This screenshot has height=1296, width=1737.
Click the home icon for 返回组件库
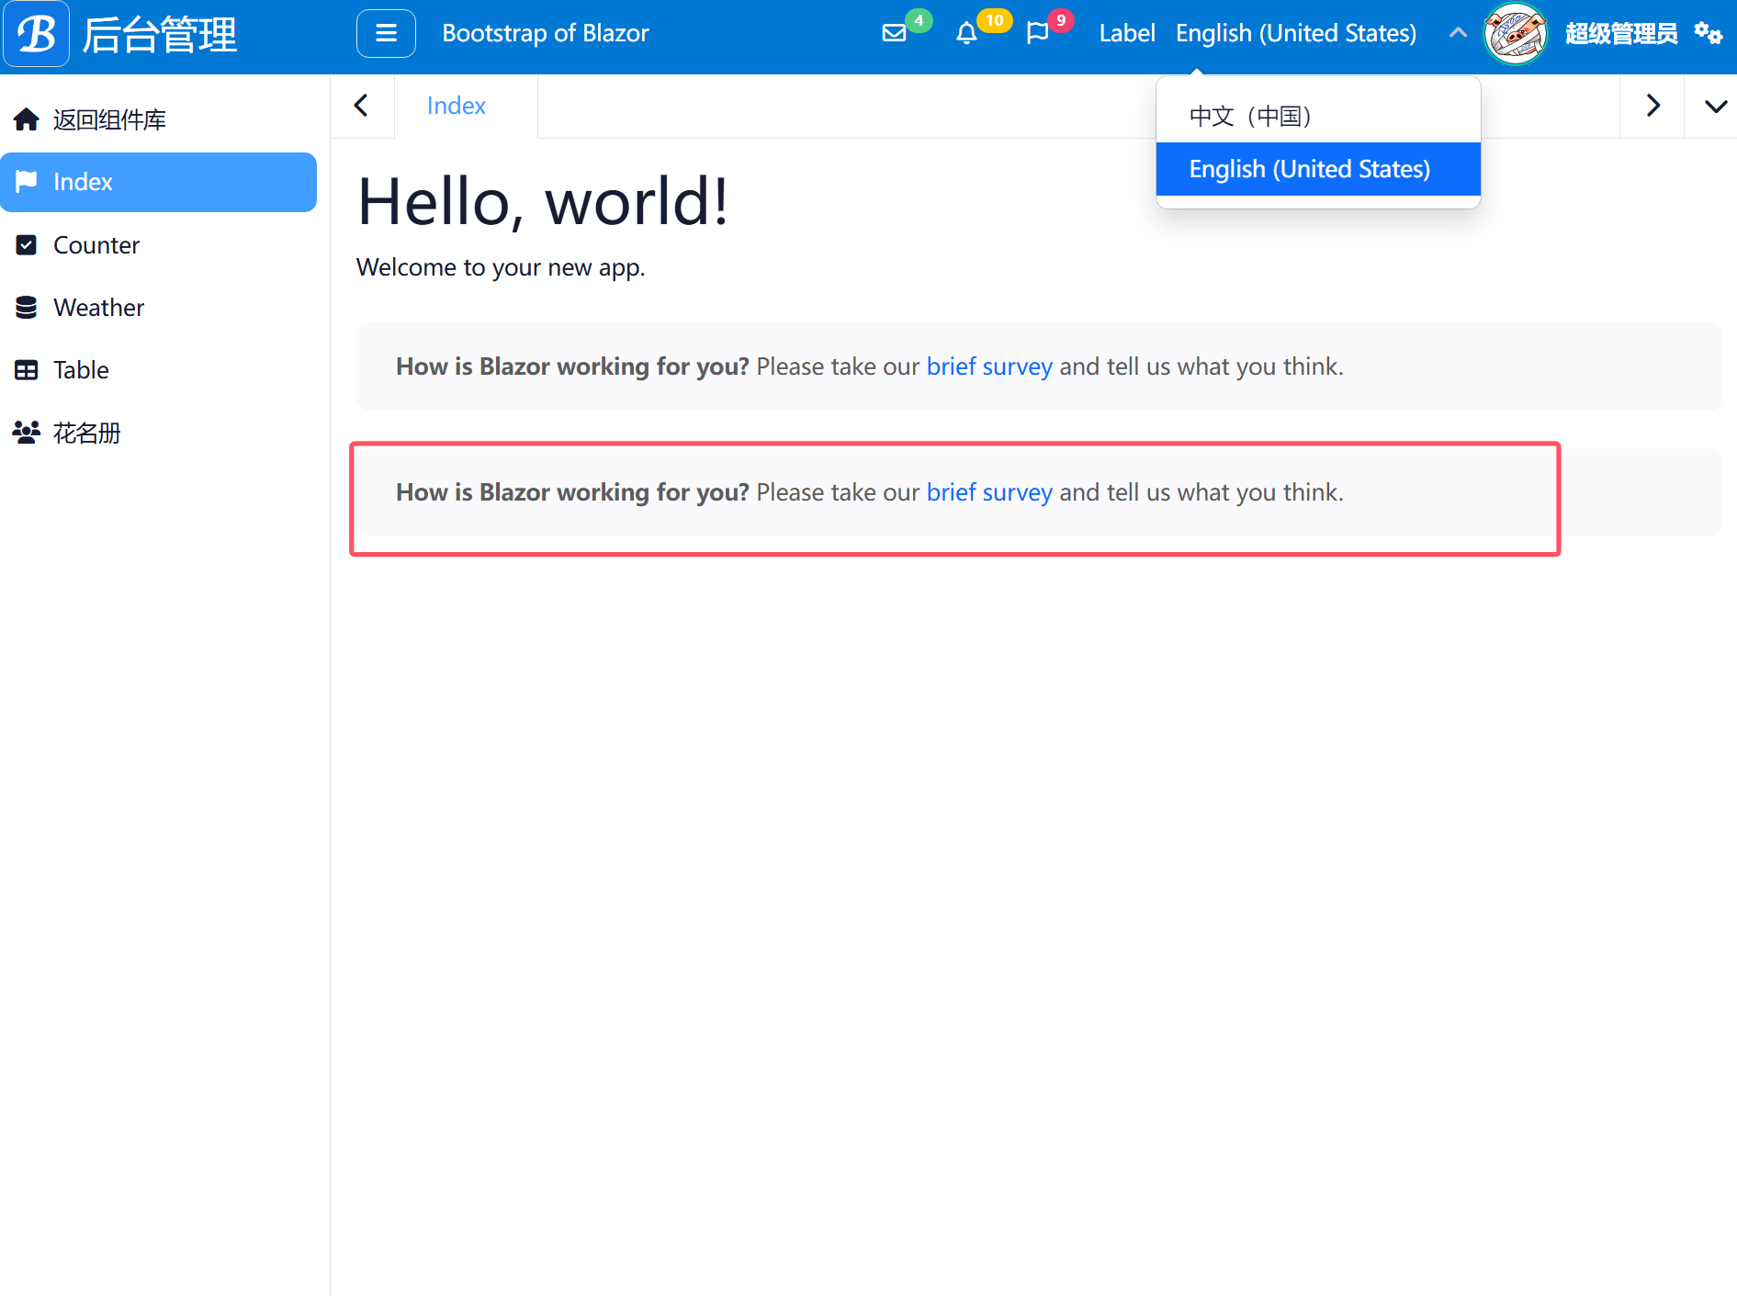click(27, 119)
